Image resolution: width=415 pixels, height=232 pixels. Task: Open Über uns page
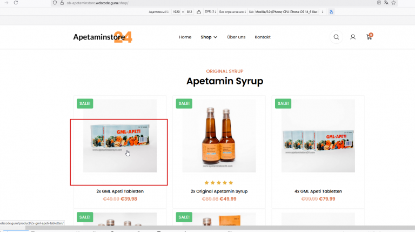click(236, 37)
